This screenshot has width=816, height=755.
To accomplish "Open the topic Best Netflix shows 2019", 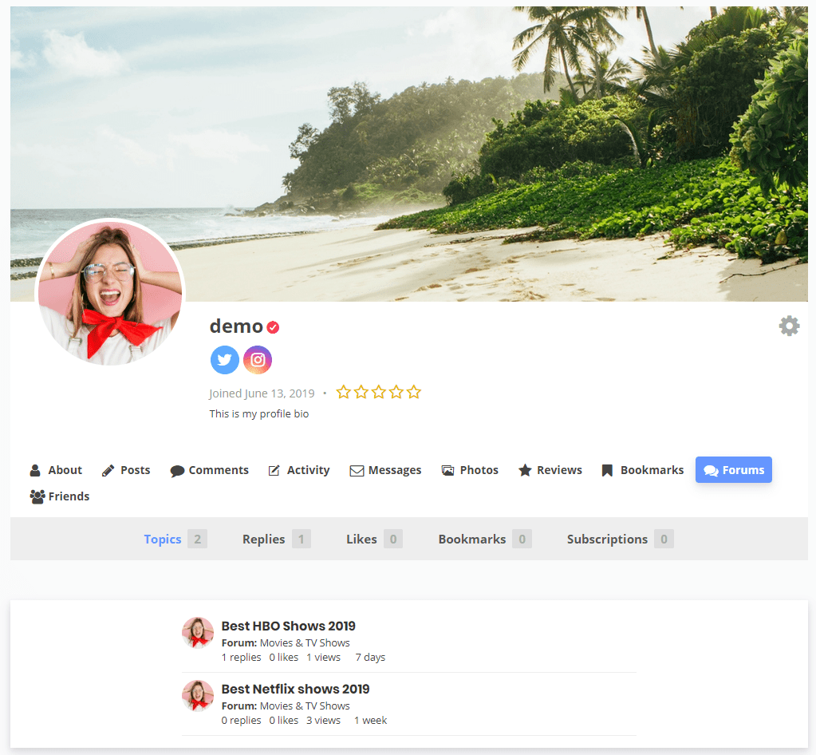I will (x=296, y=689).
